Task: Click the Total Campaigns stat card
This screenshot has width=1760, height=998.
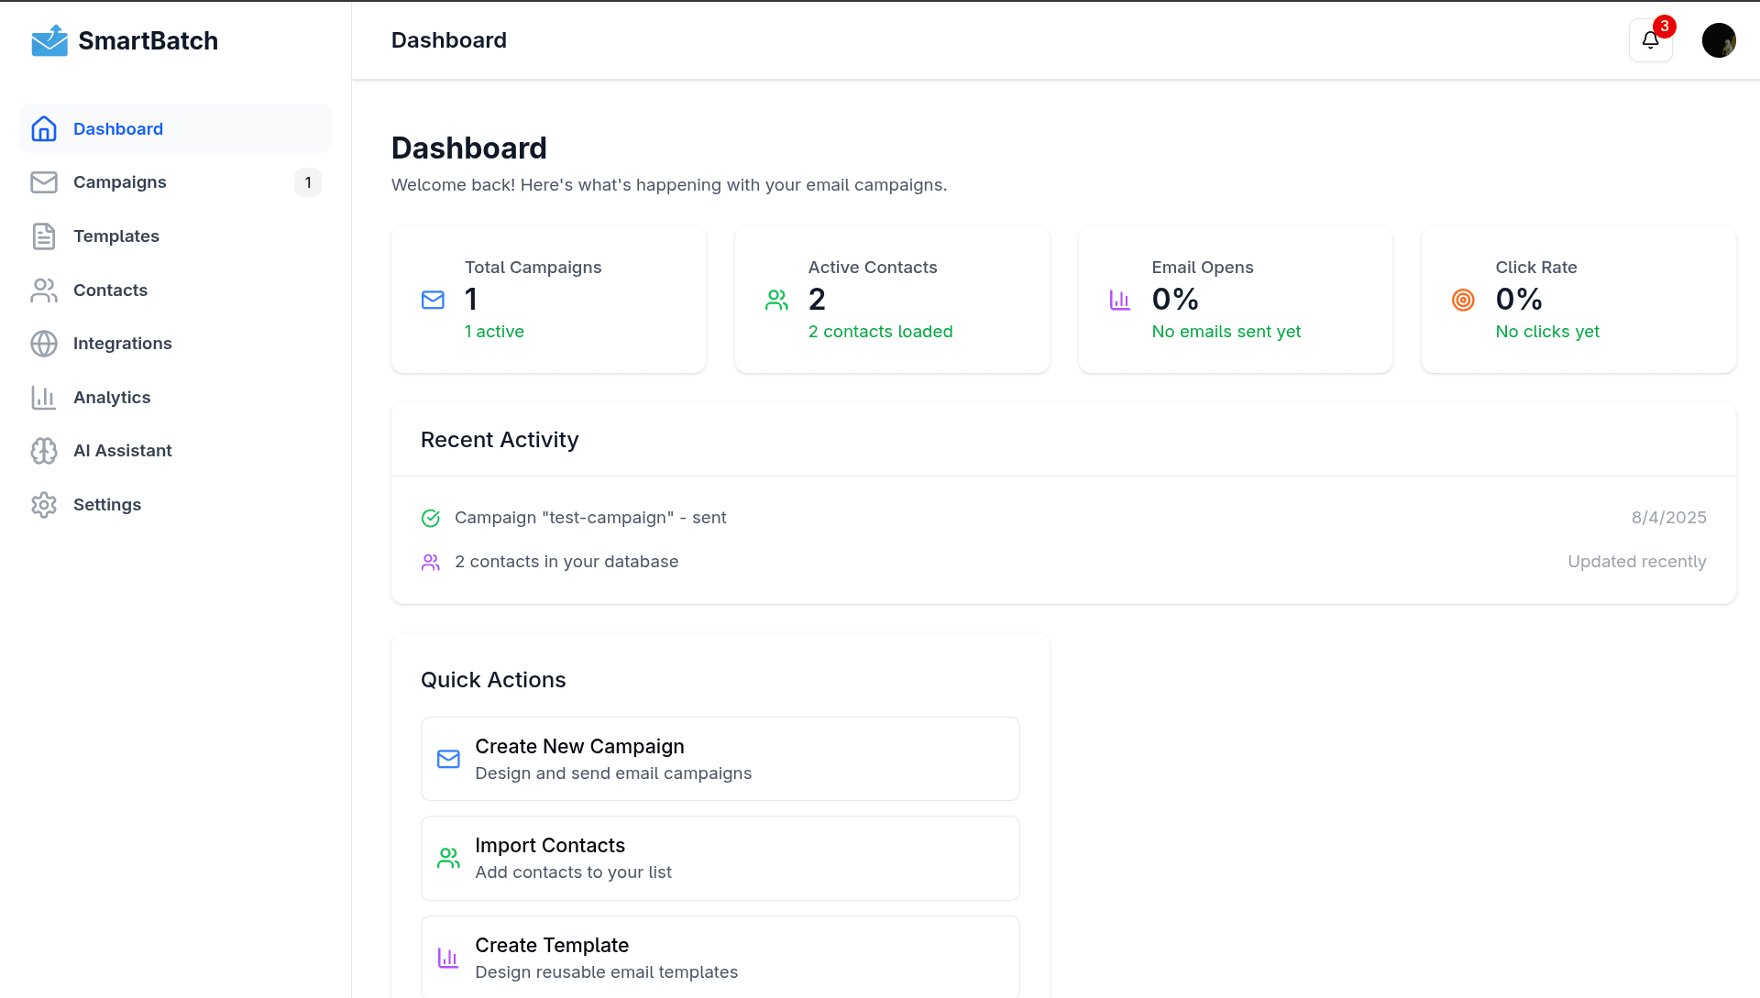Action: 548,300
